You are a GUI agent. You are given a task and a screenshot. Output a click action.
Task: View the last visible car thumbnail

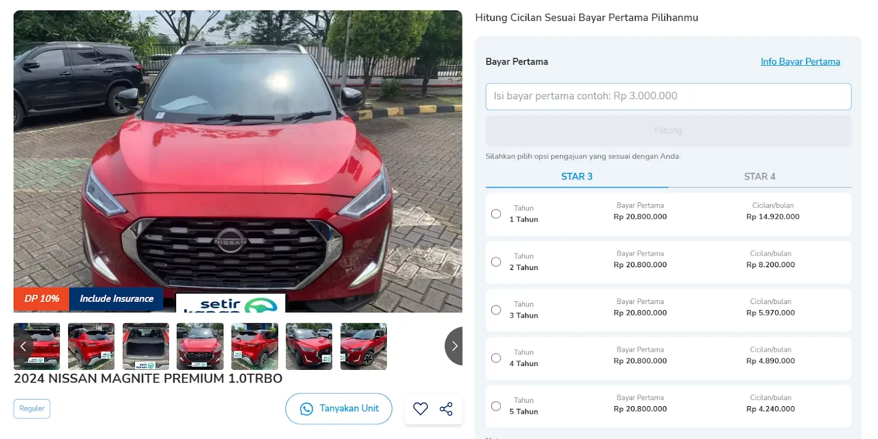[363, 346]
